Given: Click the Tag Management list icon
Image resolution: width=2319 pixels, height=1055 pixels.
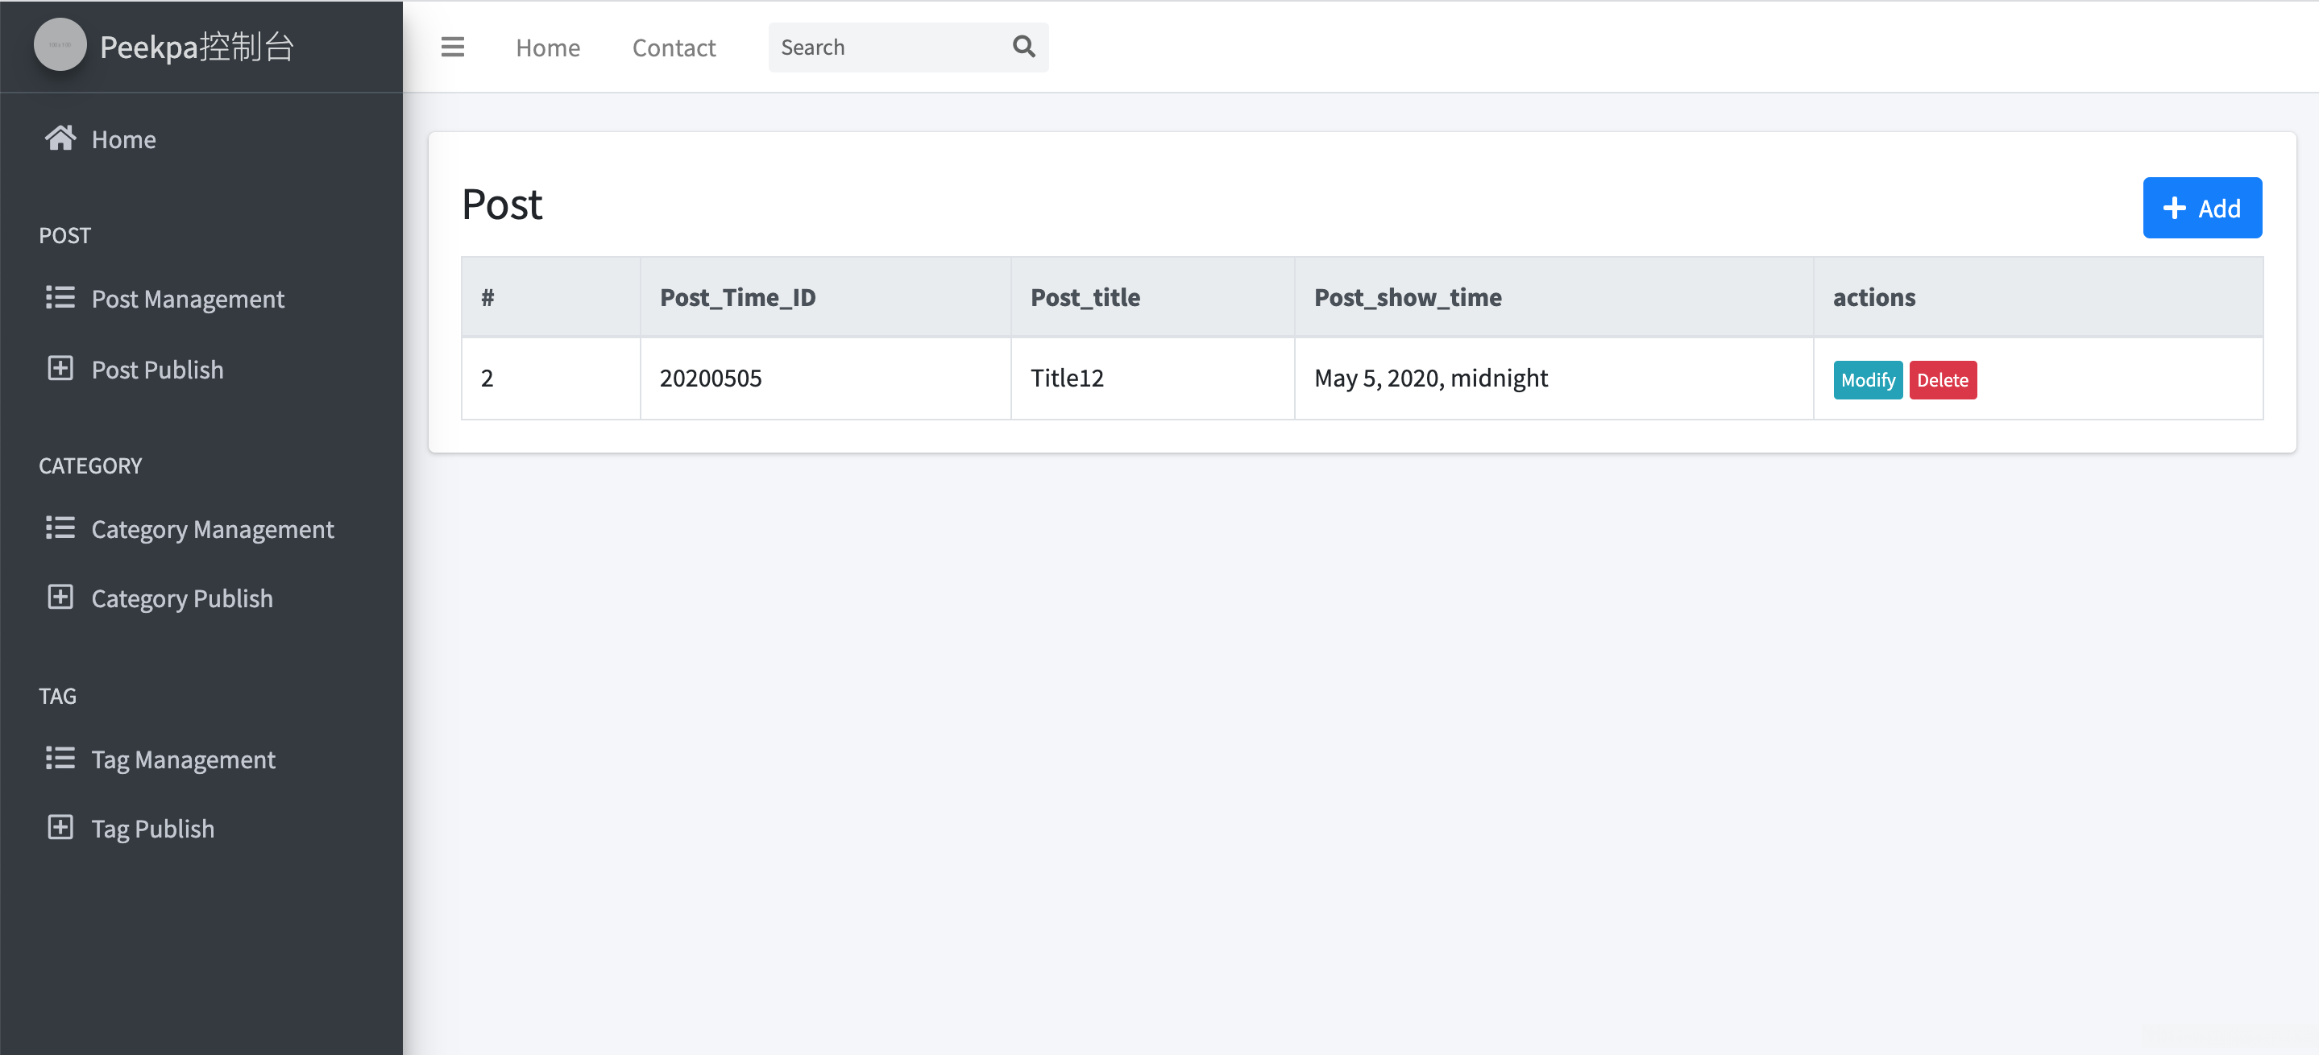Looking at the screenshot, I should point(60,758).
